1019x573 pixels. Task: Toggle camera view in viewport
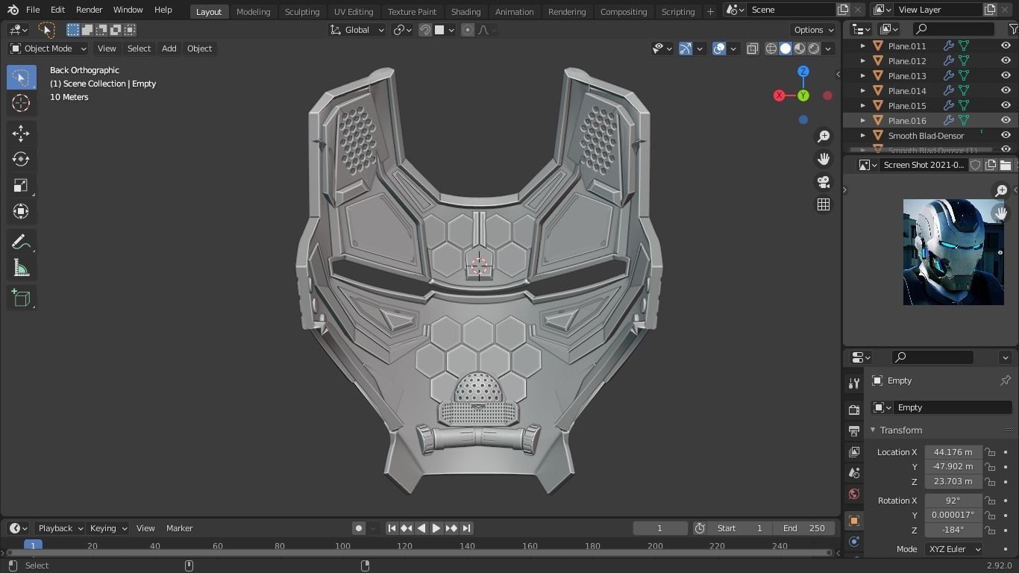coord(824,182)
